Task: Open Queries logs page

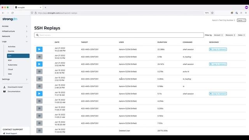Action: coord(11,51)
